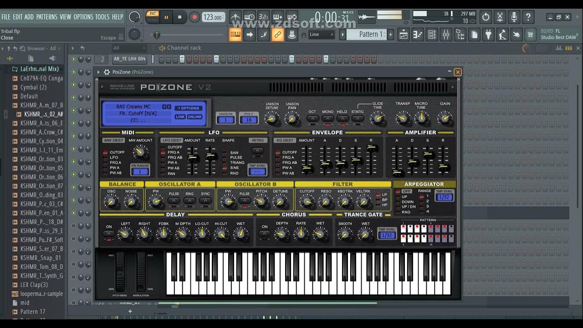Click the pause button in transport

(166, 17)
